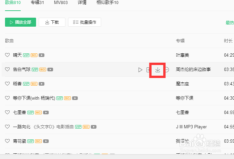Select the song title 晴天
This screenshot has height=159, width=234.
17,55
